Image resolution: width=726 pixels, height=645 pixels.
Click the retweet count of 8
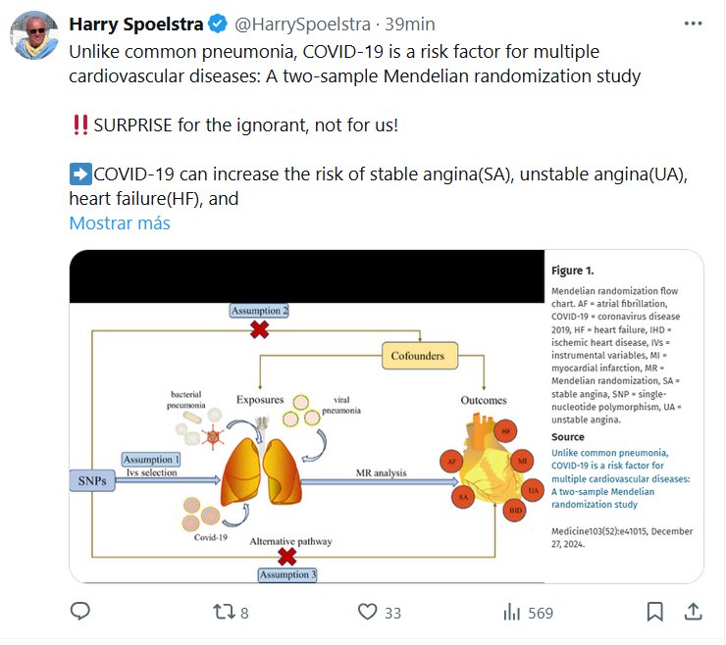(244, 613)
